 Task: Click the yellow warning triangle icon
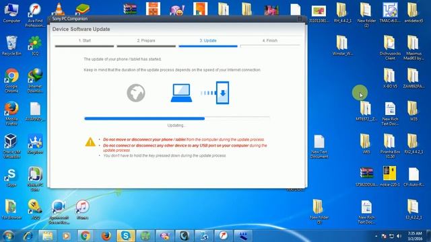point(90,142)
